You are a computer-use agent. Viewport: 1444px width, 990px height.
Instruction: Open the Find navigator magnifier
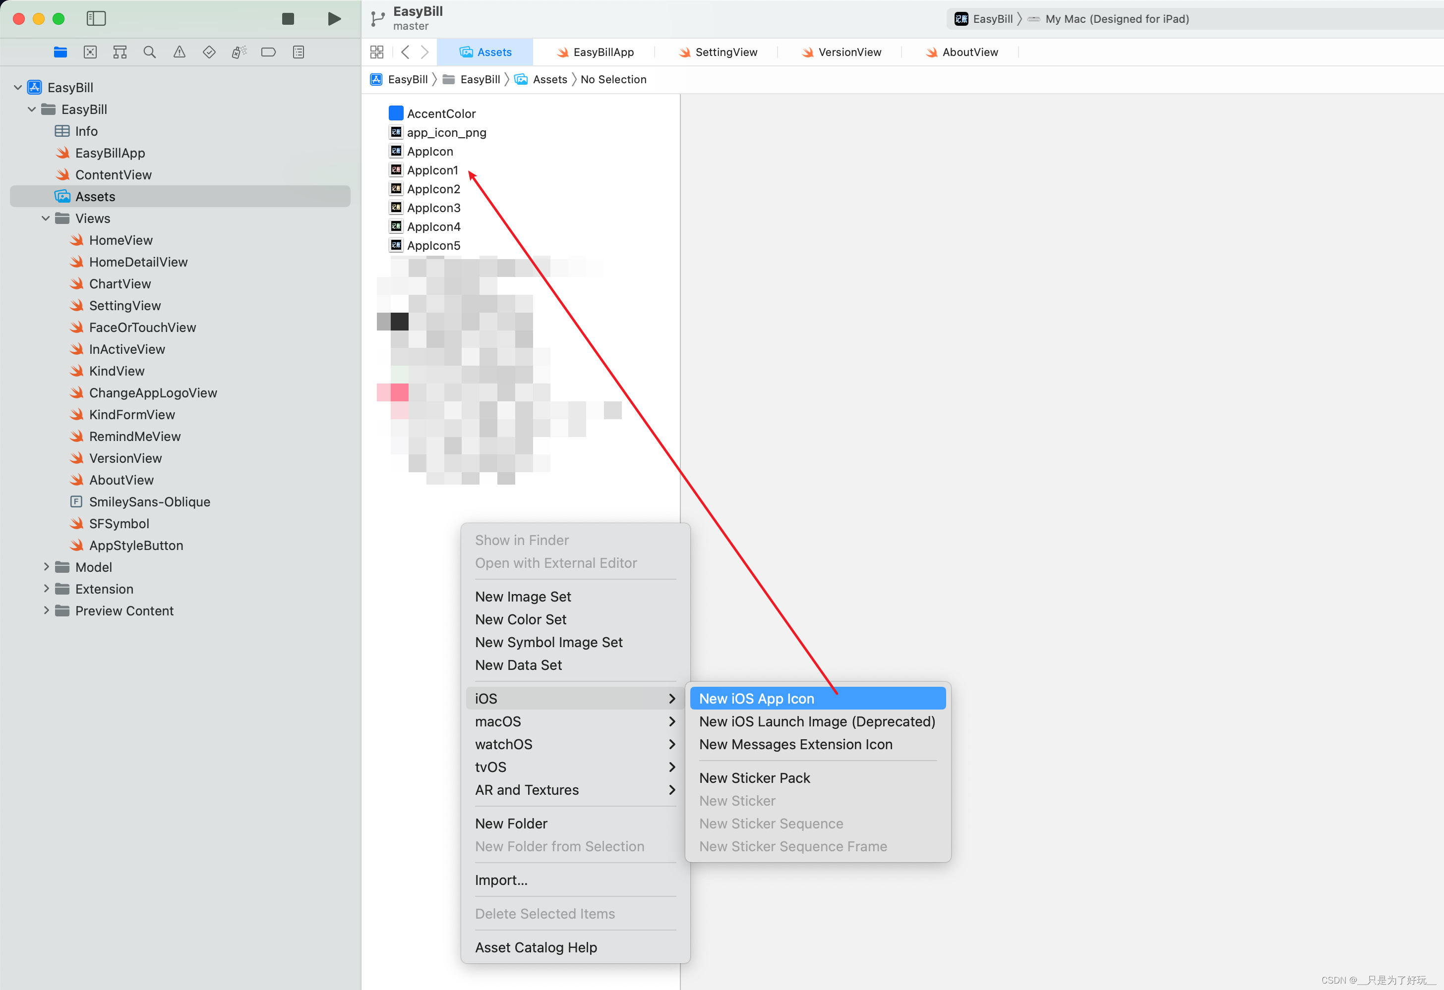click(150, 52)
